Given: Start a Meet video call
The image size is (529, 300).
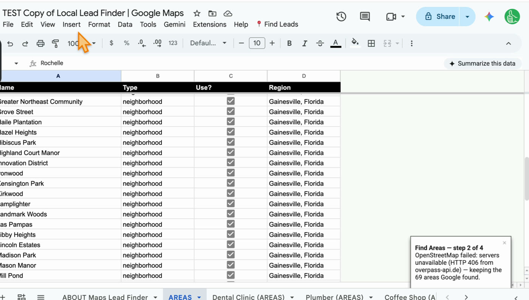Looking at the screenshot, I should [391, 17].
